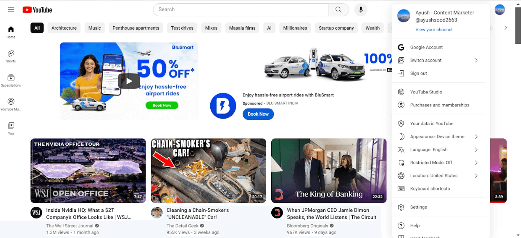Select the AI filter chip
Image resolution: width=521 pixels, height=238 pixels.
[269, 28]
